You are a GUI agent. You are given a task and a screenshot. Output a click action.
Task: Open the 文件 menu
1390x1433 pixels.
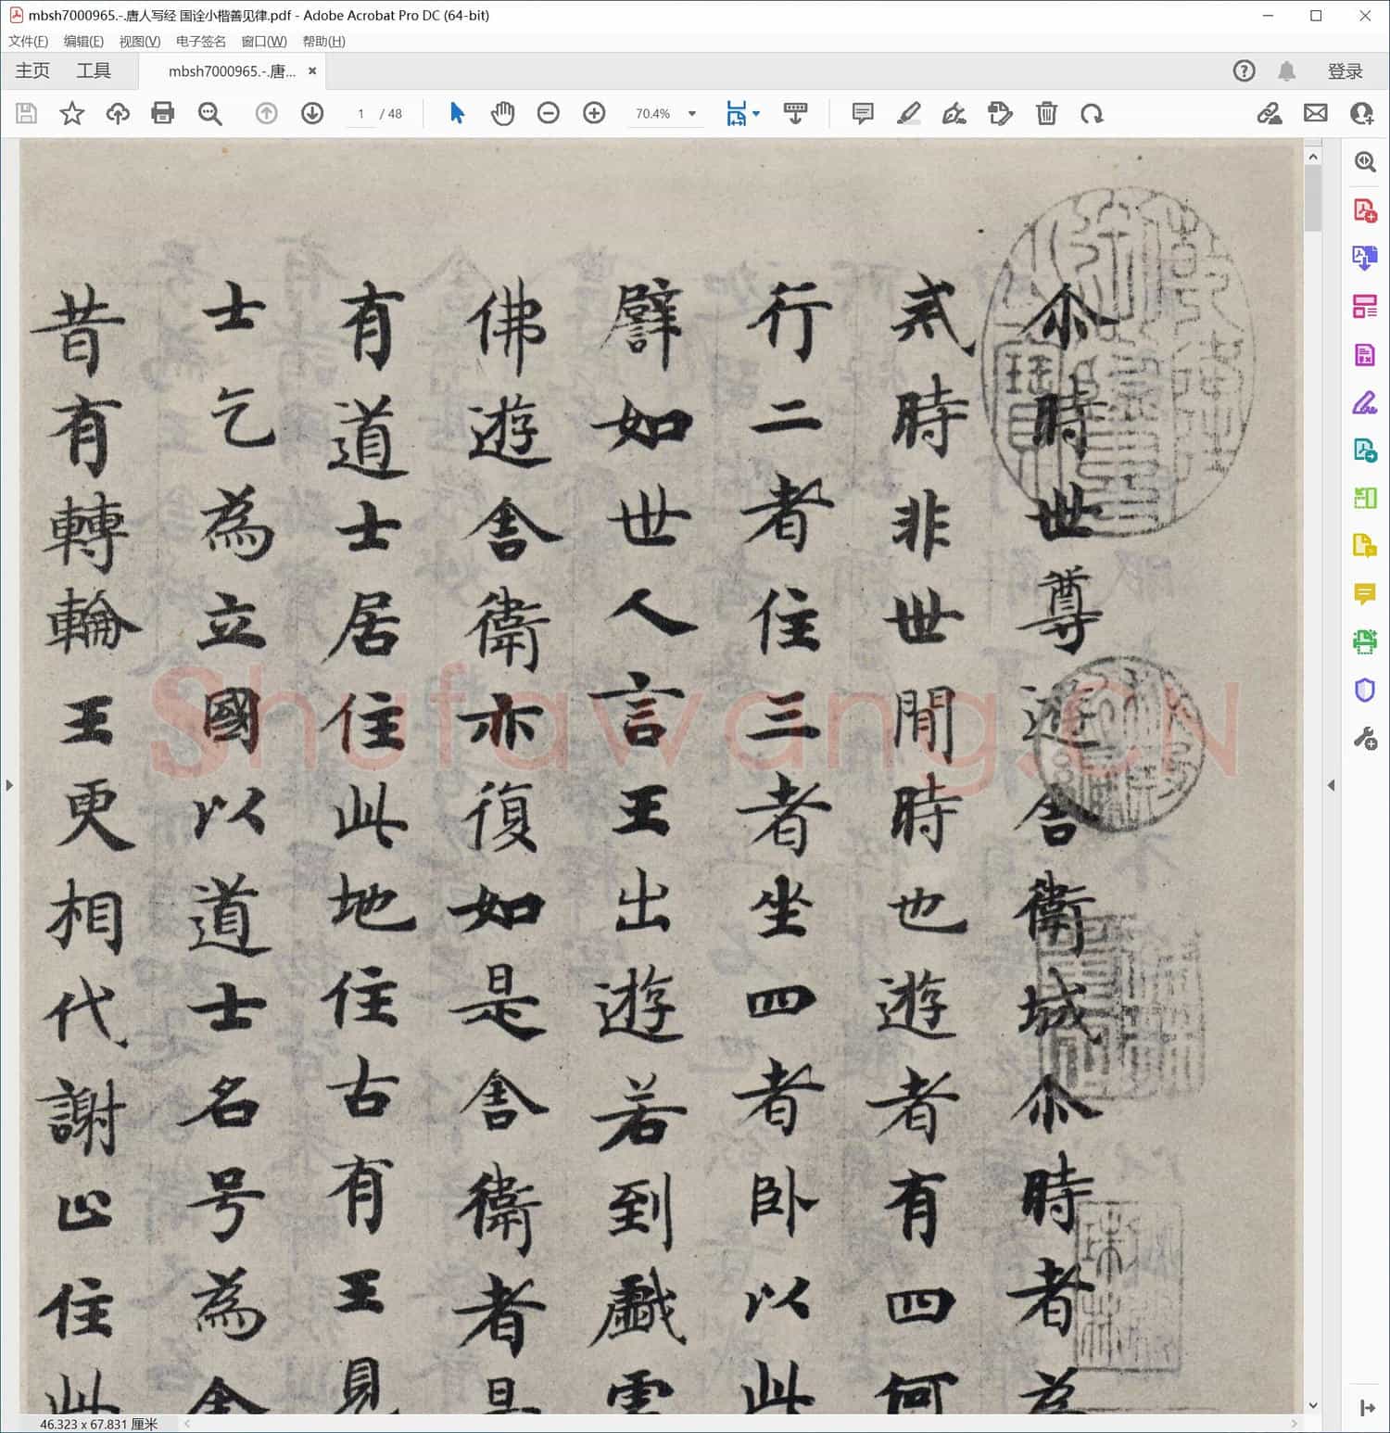[28, 42]
